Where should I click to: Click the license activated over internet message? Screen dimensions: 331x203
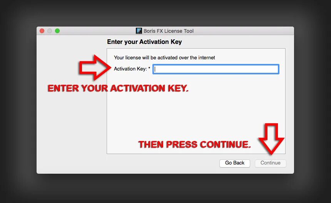coord(164,58)
